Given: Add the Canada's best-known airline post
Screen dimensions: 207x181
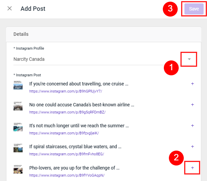Looking at the screenshot, I should click(193, 105).
